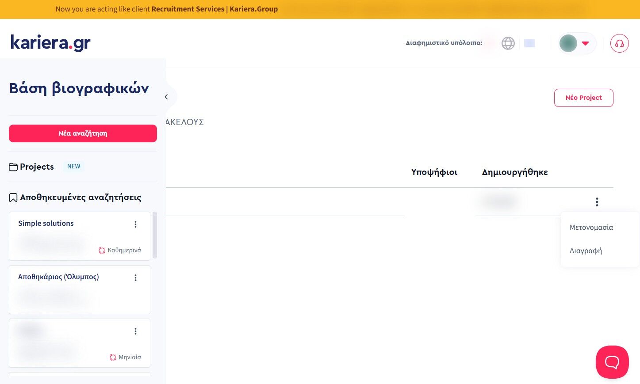This screenshot has height=384, width=640.
Task: Open the live chat bubble button
Action: point(612,362)
